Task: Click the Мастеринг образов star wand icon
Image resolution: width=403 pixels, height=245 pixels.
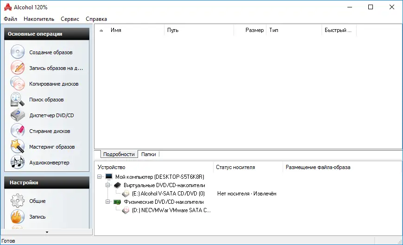Action: tap(18, 146)
